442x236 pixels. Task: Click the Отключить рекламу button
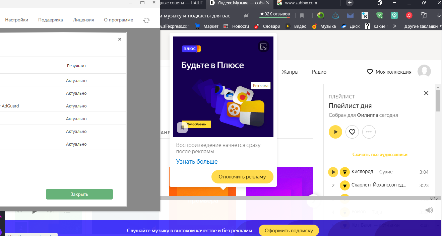[242, 176]
